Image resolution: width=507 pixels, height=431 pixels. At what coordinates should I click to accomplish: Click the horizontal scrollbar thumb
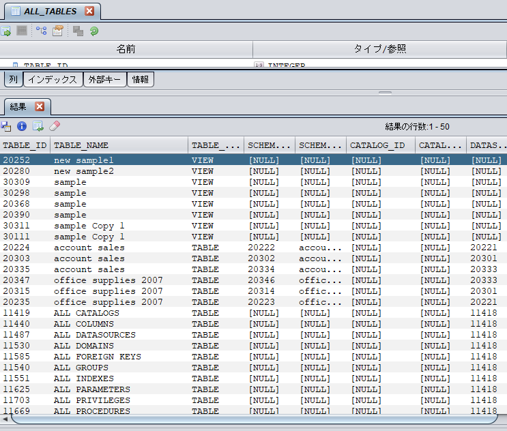pos(254,419)
